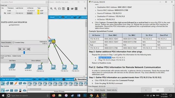Select the WAN Emulation cloud subcategory icon
The height and width of the screenshot is (98, 175).
[x=25, y=90]
